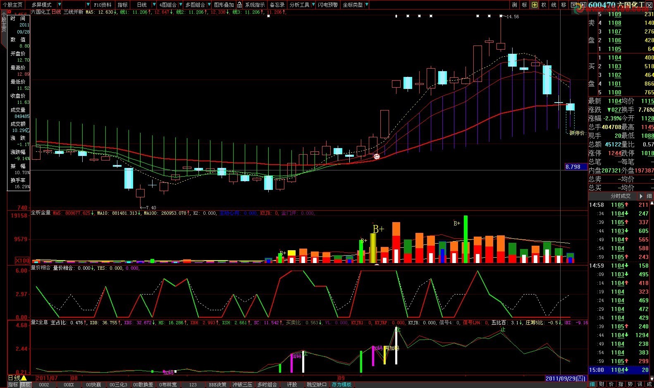Toggle the 模板 template mode at bottom
The height and width of the screenshot is (388, 654).
26,385
